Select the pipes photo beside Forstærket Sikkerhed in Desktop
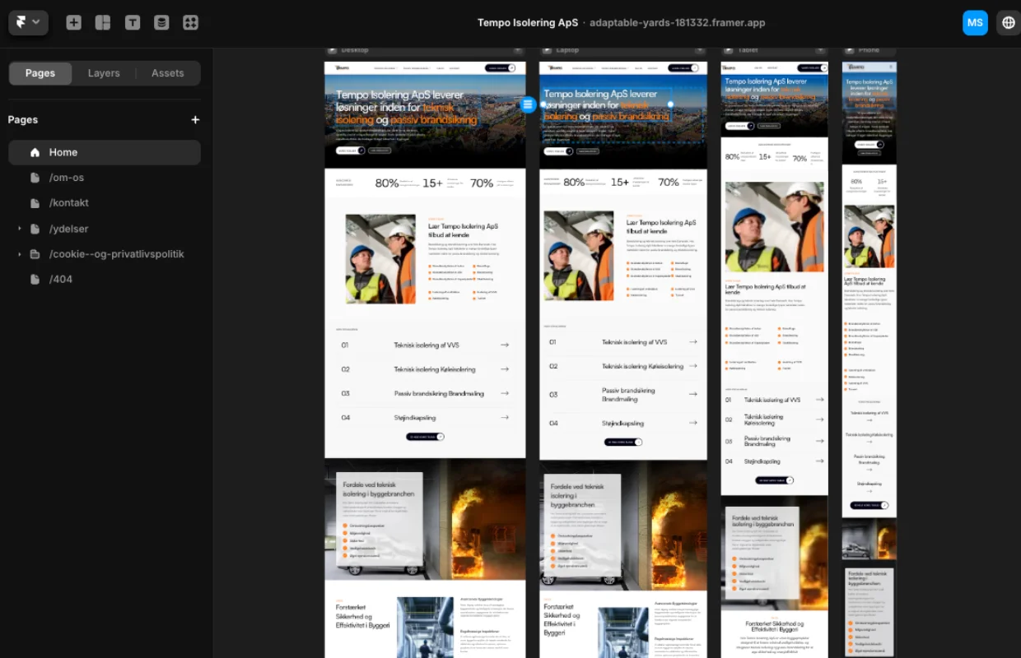Image resolution: width=1021 pixels, height=658 pixels. [425, 627]
